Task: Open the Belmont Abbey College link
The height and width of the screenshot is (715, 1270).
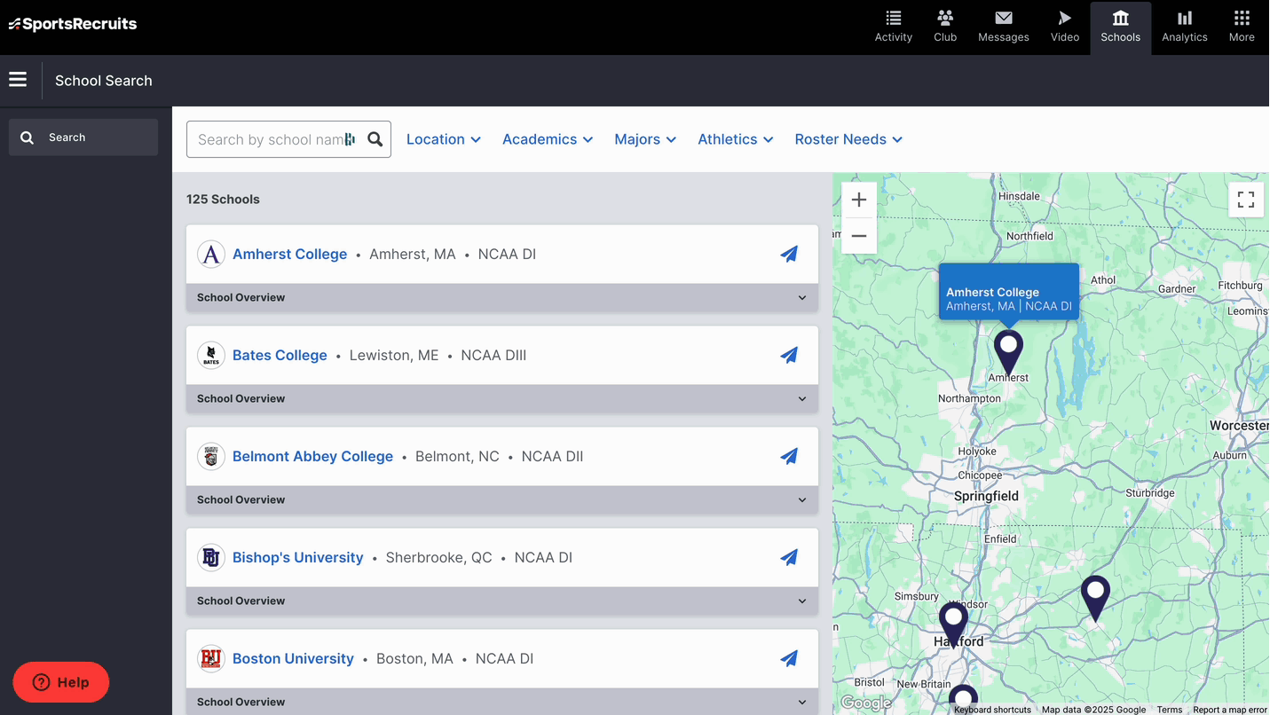Action: pos(312,456)
